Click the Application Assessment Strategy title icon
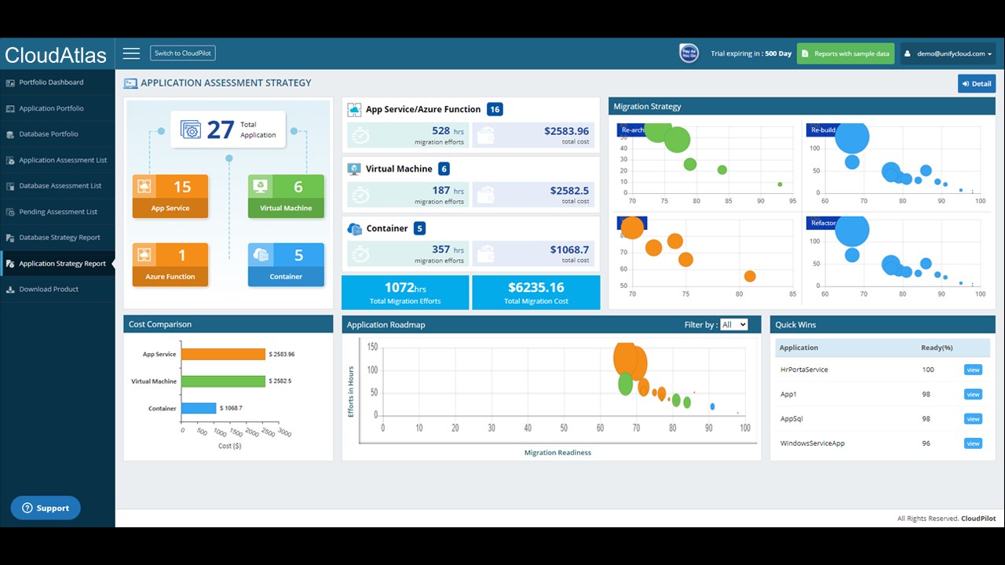Screen dimensions: 1005x565 [130, 83]
